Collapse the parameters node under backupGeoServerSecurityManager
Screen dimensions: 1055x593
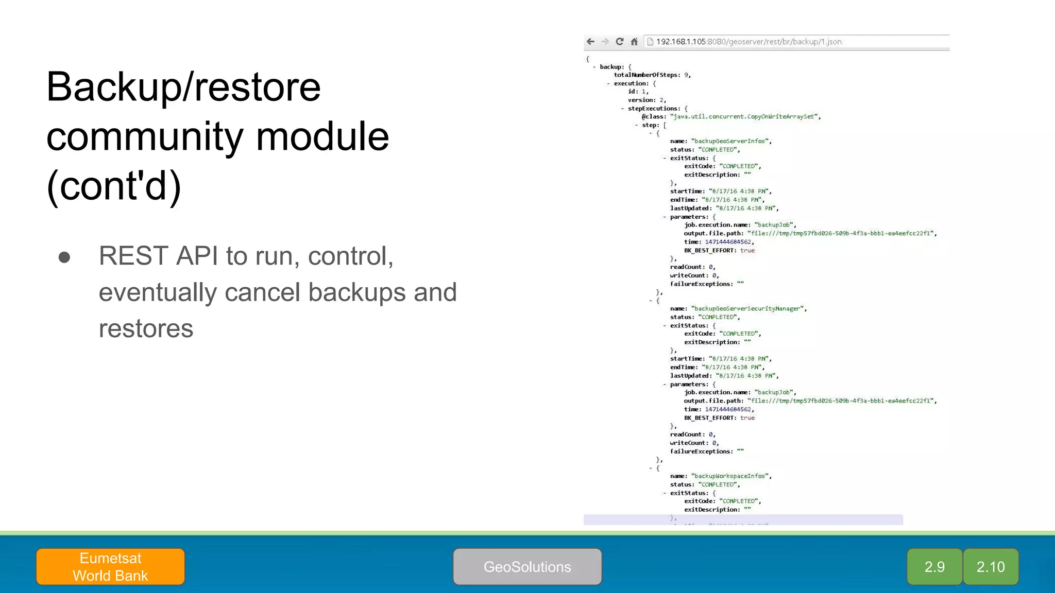665,384
